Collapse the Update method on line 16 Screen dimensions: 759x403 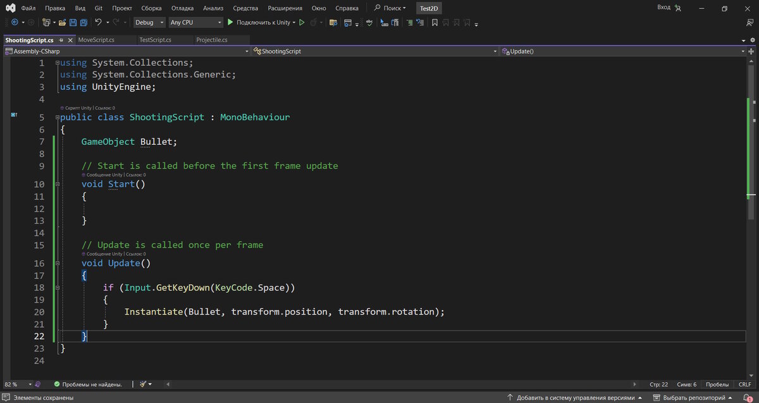coord(58,263)
